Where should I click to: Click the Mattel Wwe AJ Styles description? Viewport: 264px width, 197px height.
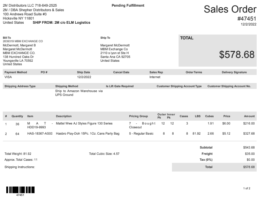(84, 123)
